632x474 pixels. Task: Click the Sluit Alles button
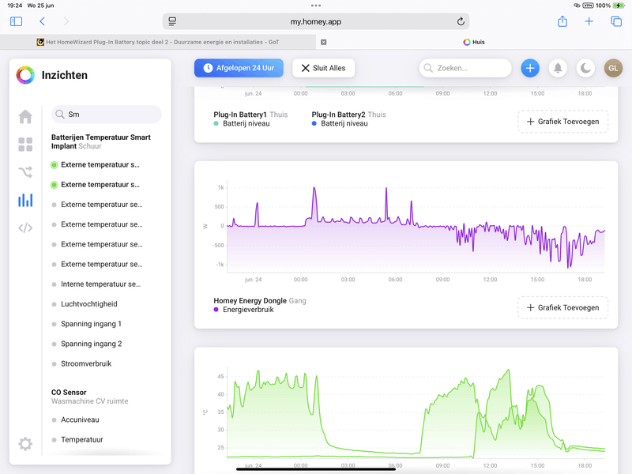(x=324, y=68)
